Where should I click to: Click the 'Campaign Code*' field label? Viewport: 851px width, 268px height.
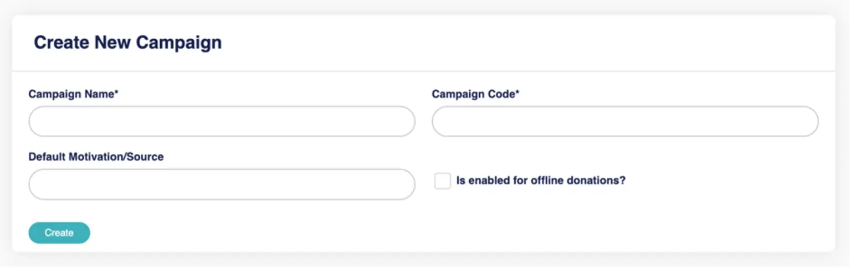tap(475, 94)
